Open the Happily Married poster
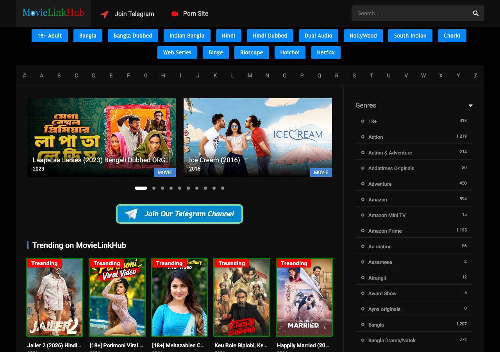This screenshot has height=352, width=500. click(x=304, y=297)
